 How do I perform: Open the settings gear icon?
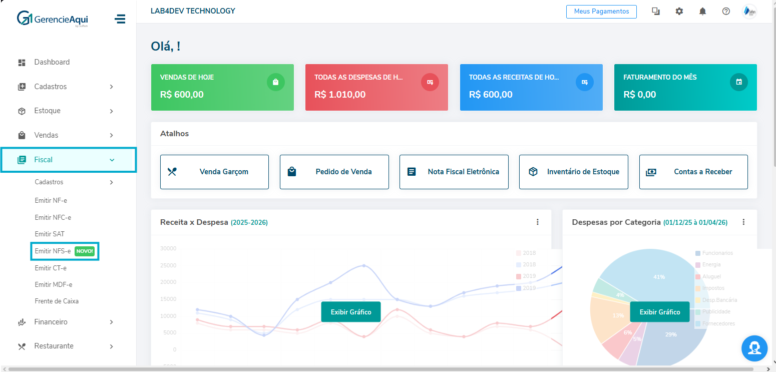679,12
